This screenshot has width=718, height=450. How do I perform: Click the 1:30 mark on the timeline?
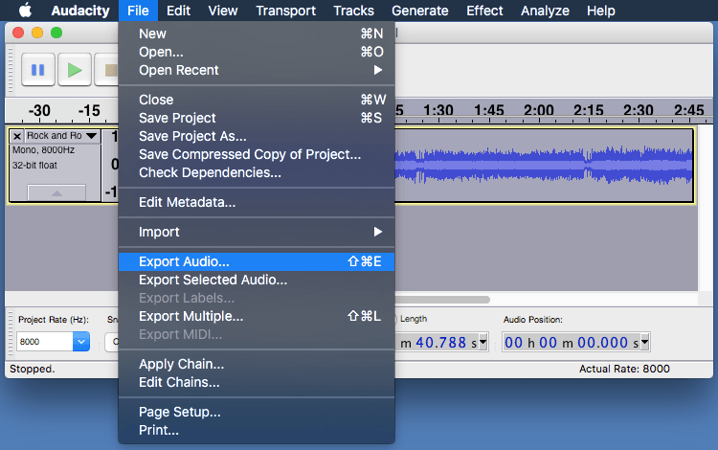click(x=438, y=110)
